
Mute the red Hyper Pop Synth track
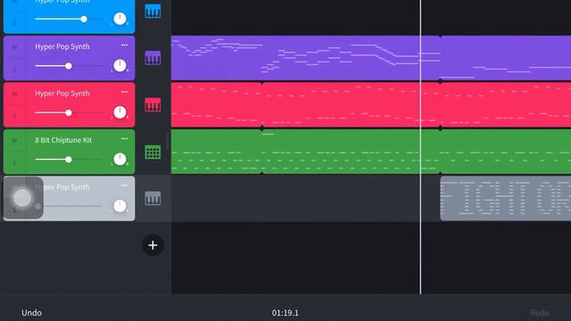(14, 94)
